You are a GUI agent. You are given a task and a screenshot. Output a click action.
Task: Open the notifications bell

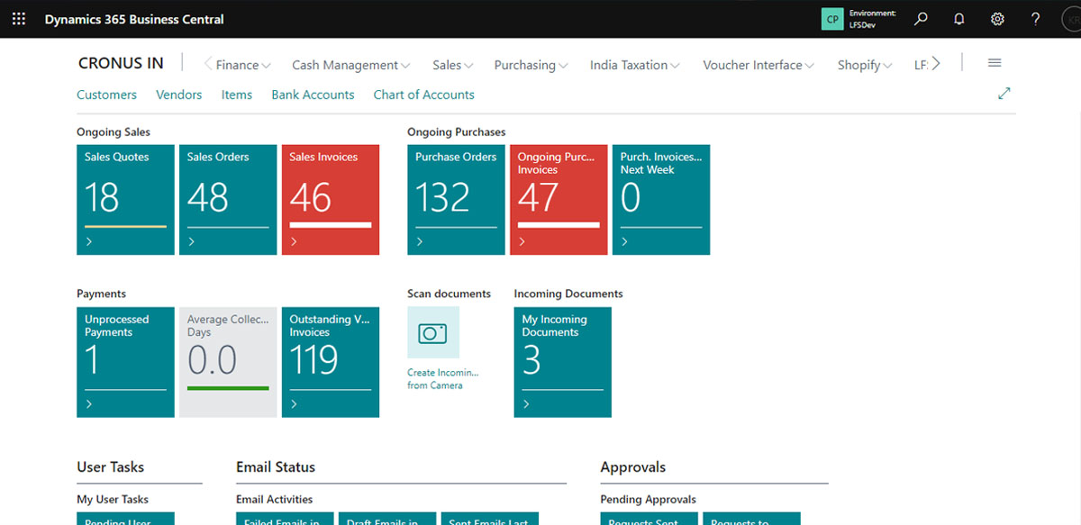[958, 19]
